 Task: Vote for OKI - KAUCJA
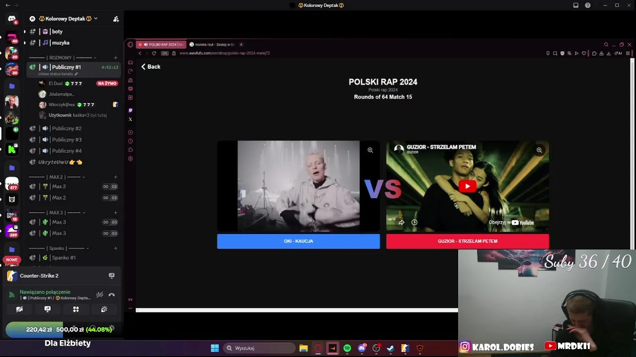click(298, 241)
